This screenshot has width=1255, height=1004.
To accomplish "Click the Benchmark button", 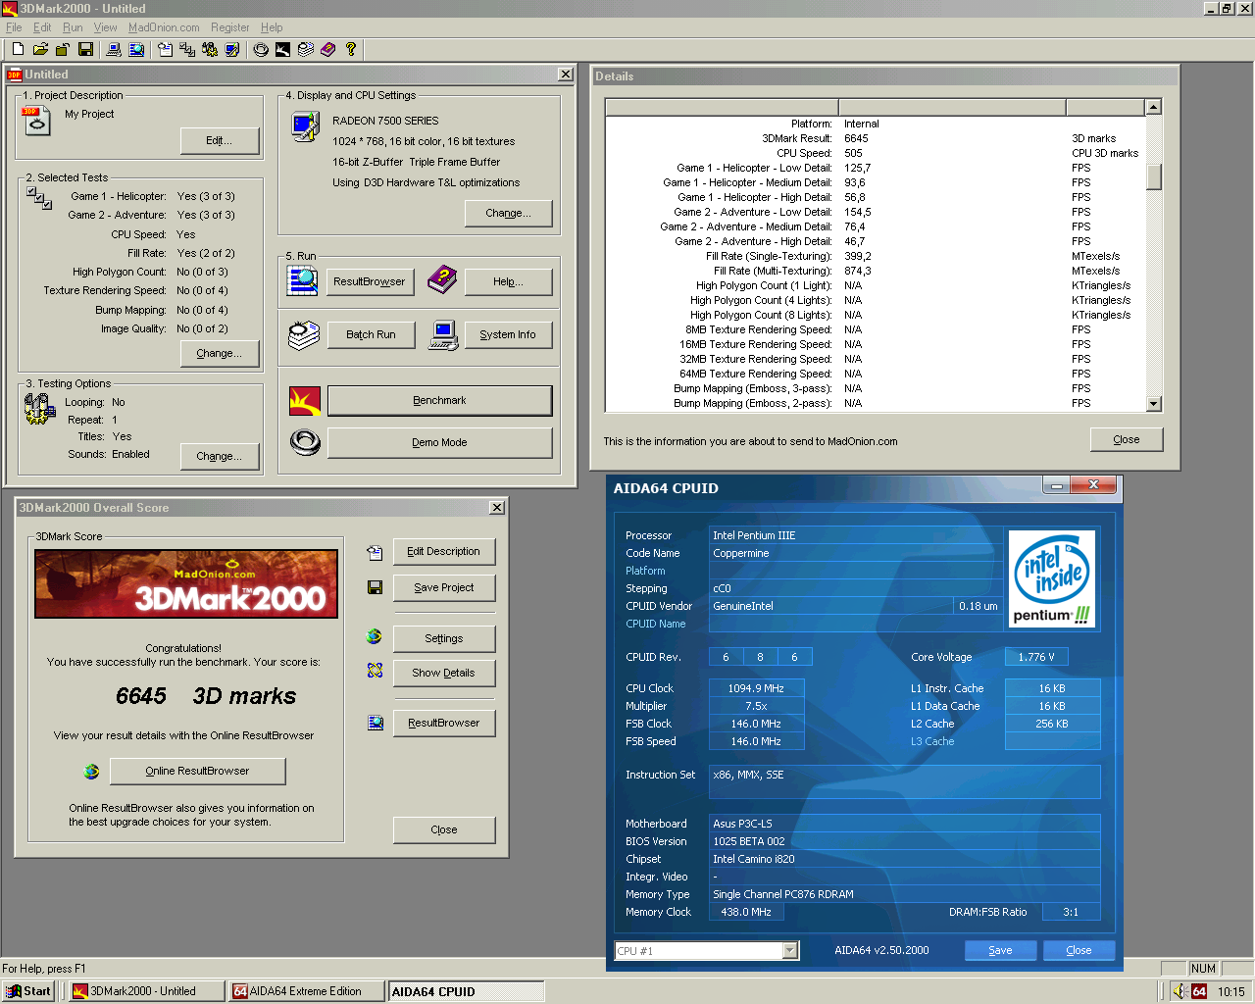I will pos(439,401).
